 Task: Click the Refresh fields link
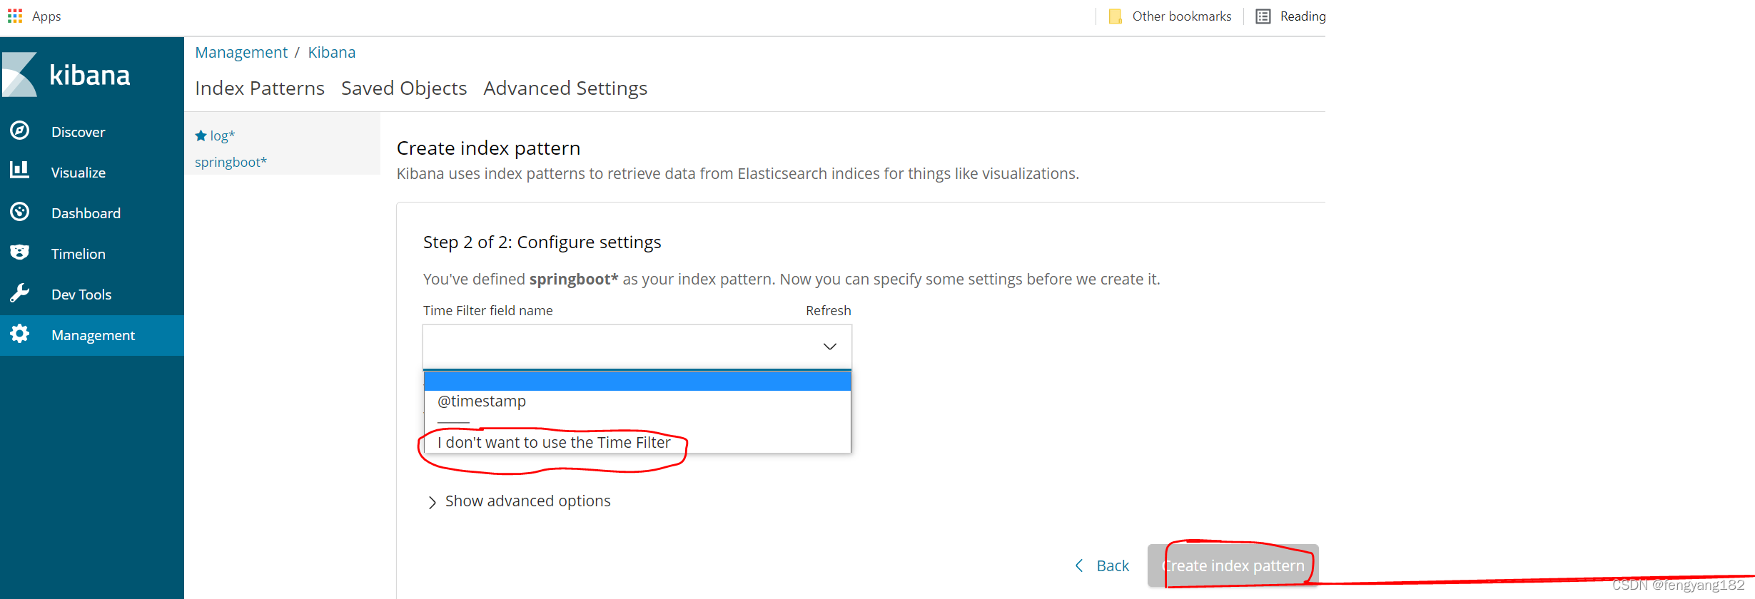click(829, 310)
